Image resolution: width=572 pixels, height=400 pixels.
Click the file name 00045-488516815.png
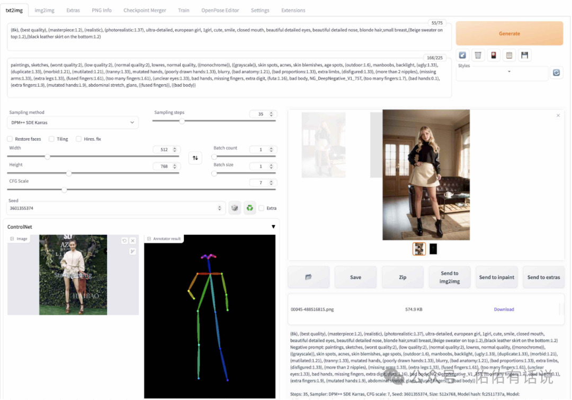pyautogui.click(x=312, y=310)
